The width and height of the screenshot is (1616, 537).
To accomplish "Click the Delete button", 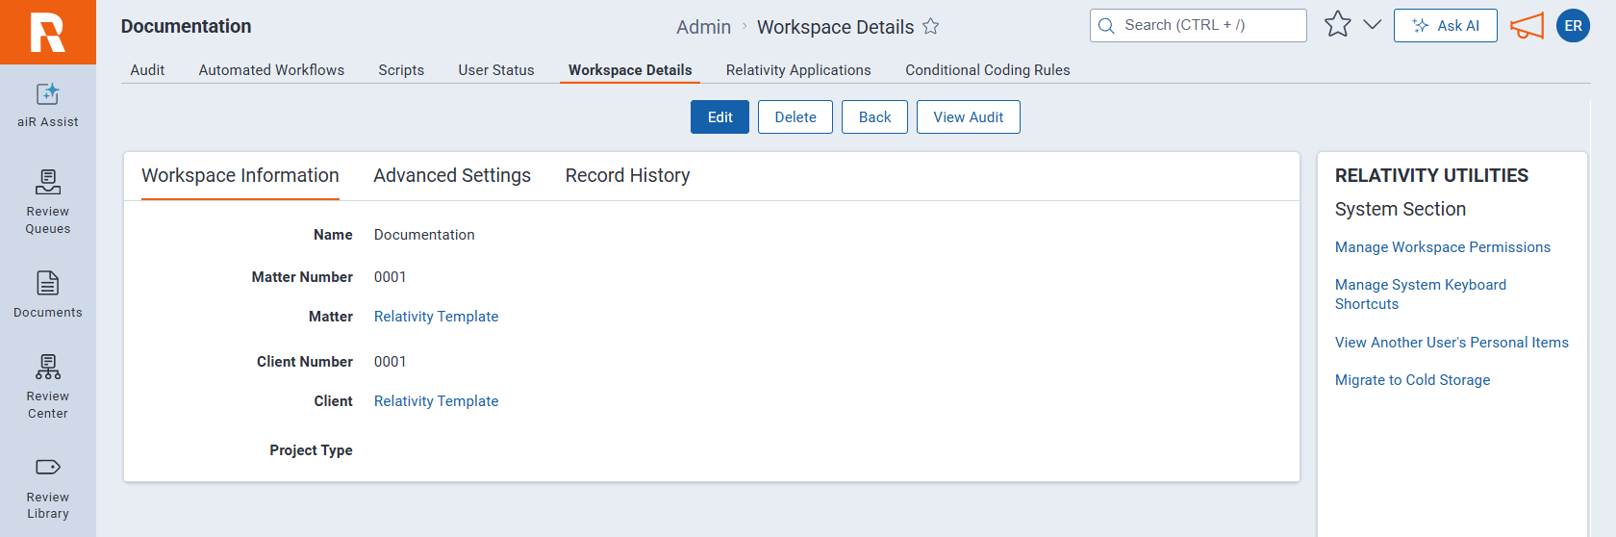I will click(795, 117).
